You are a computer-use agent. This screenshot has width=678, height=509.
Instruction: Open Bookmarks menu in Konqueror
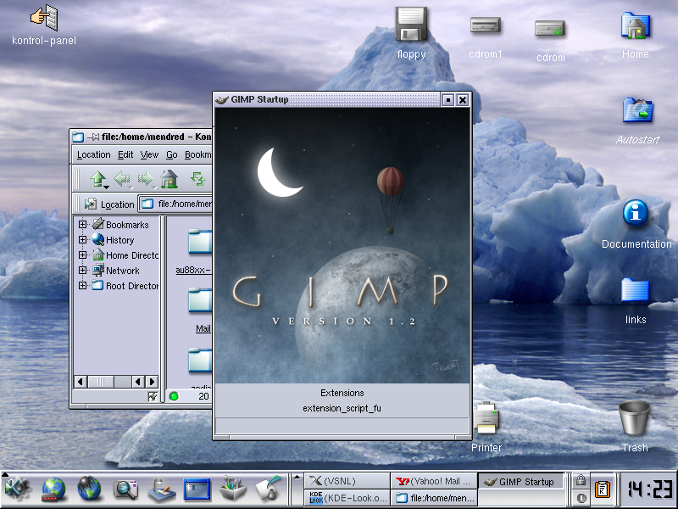198,154
